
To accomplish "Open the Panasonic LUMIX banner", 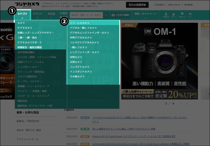I will point(8,61).
